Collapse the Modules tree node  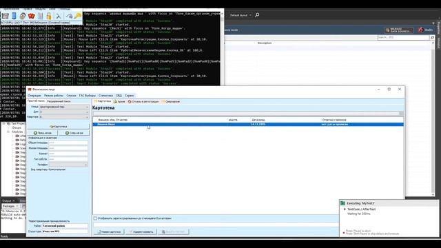tap(8, 132)
